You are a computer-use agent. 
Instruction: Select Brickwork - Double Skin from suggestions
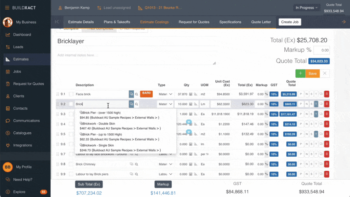click(x=99, y=123)
